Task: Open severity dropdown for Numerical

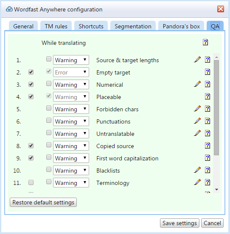Action: 71,84
